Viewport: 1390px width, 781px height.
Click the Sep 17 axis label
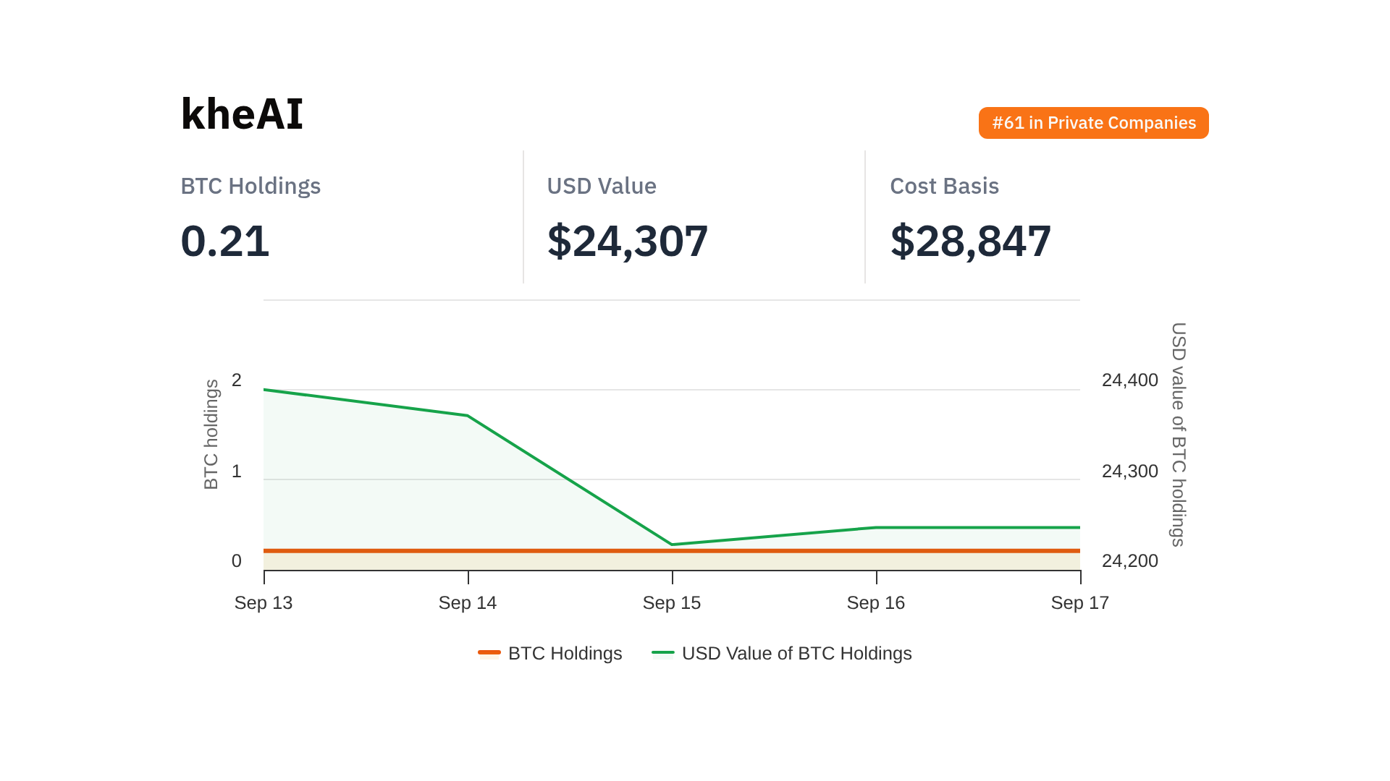point(1079,602)
